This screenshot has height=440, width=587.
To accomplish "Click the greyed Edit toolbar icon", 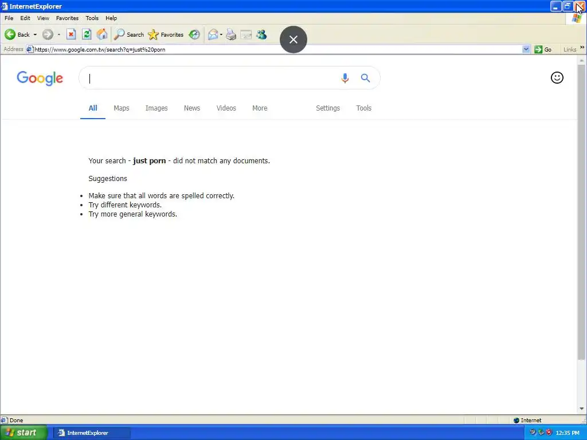I will 246,34.
